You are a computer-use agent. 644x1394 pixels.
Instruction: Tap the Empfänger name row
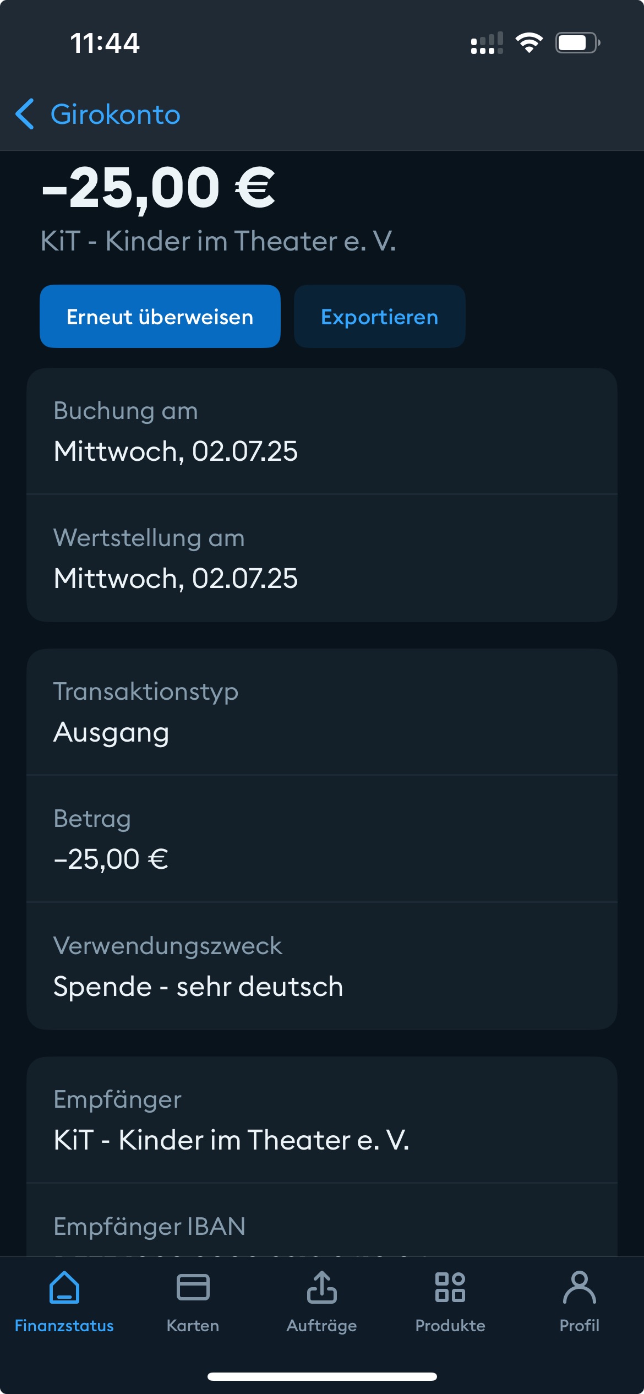click(x=322, y=1120)
